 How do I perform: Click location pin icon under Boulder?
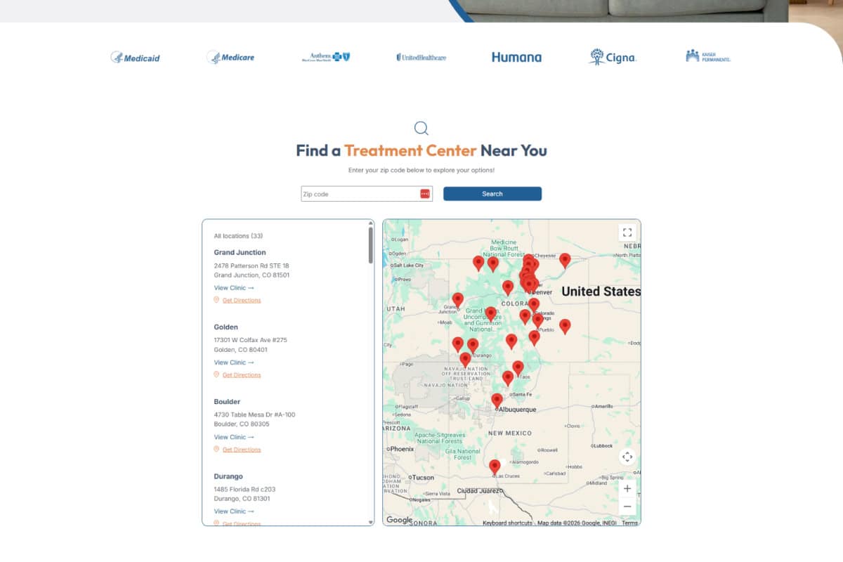click(216, 449)
